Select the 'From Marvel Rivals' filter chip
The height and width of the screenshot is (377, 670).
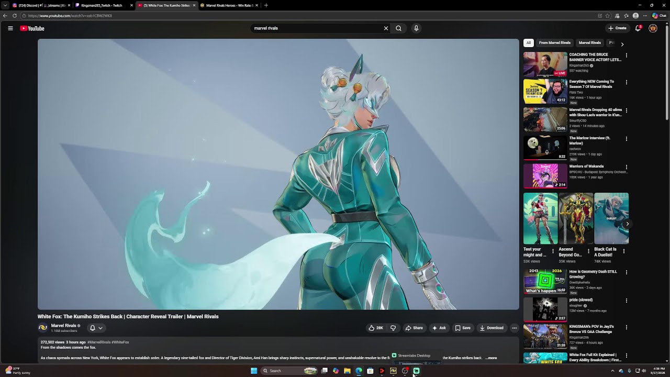click(x=555, y=43)
